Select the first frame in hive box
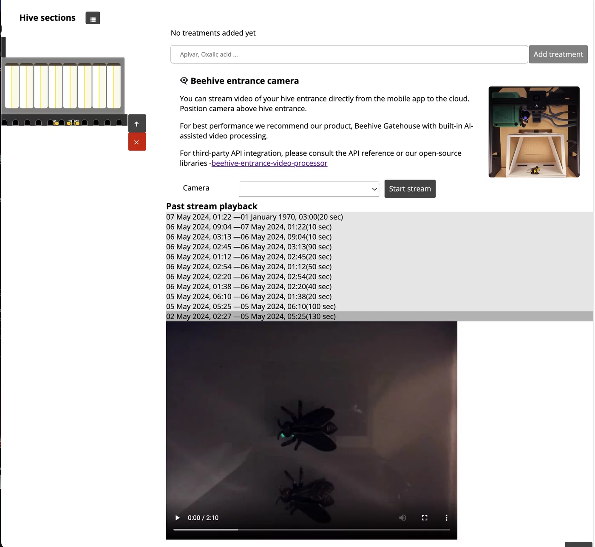Image resolution: width=595 pixels, height=547 pixels. tap(12, 86)
